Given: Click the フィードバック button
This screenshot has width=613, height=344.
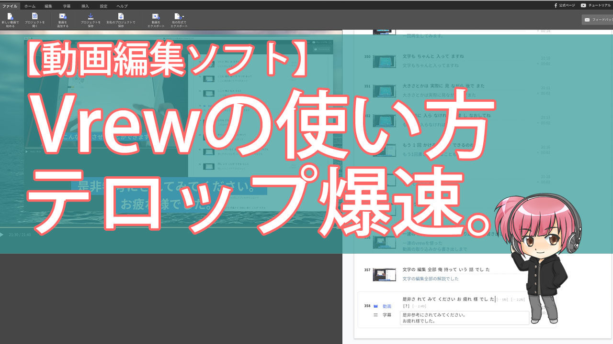Looking at the screenshot, I should pos(597,20).
